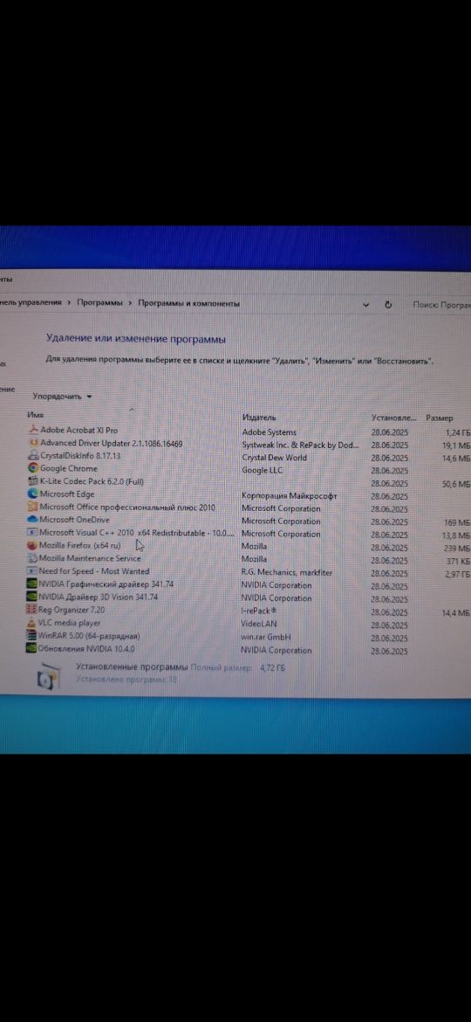Click the Mozilla Maintenance Service icon
471x1022 pixels.
pyautogui.click(x=34, y=558)
